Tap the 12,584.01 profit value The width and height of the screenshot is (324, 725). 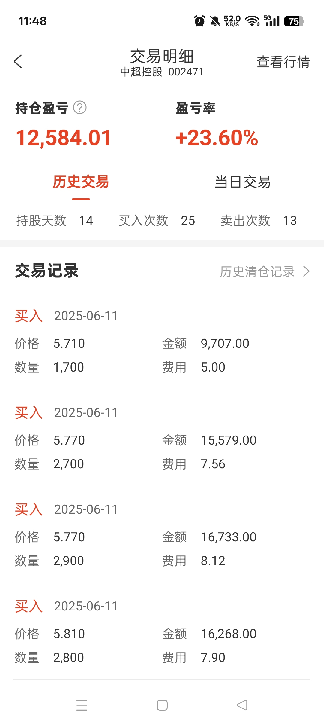coord(64,138)
